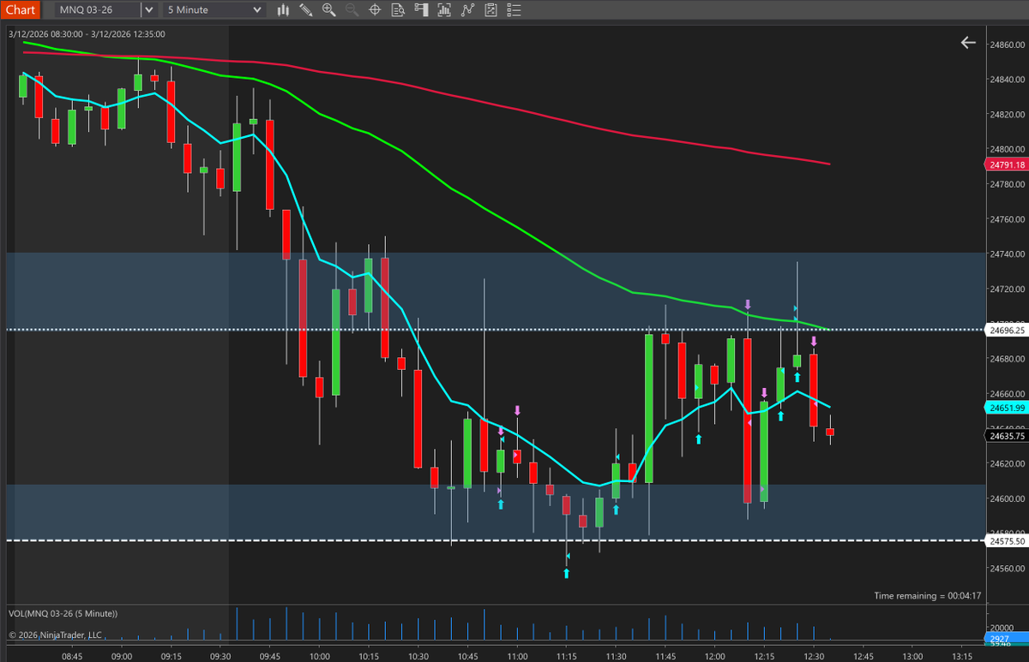
Task: Toggle the crosshair cursor icon
Action: pos(375,10)
